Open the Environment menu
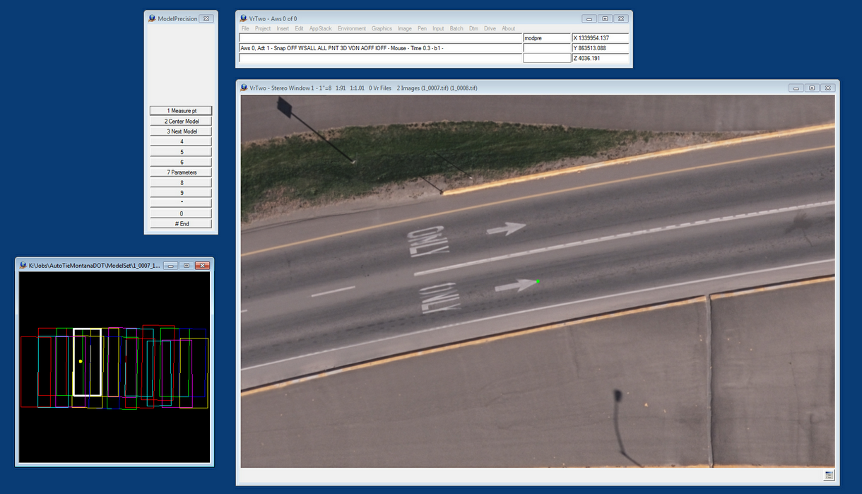 [352, 29]
